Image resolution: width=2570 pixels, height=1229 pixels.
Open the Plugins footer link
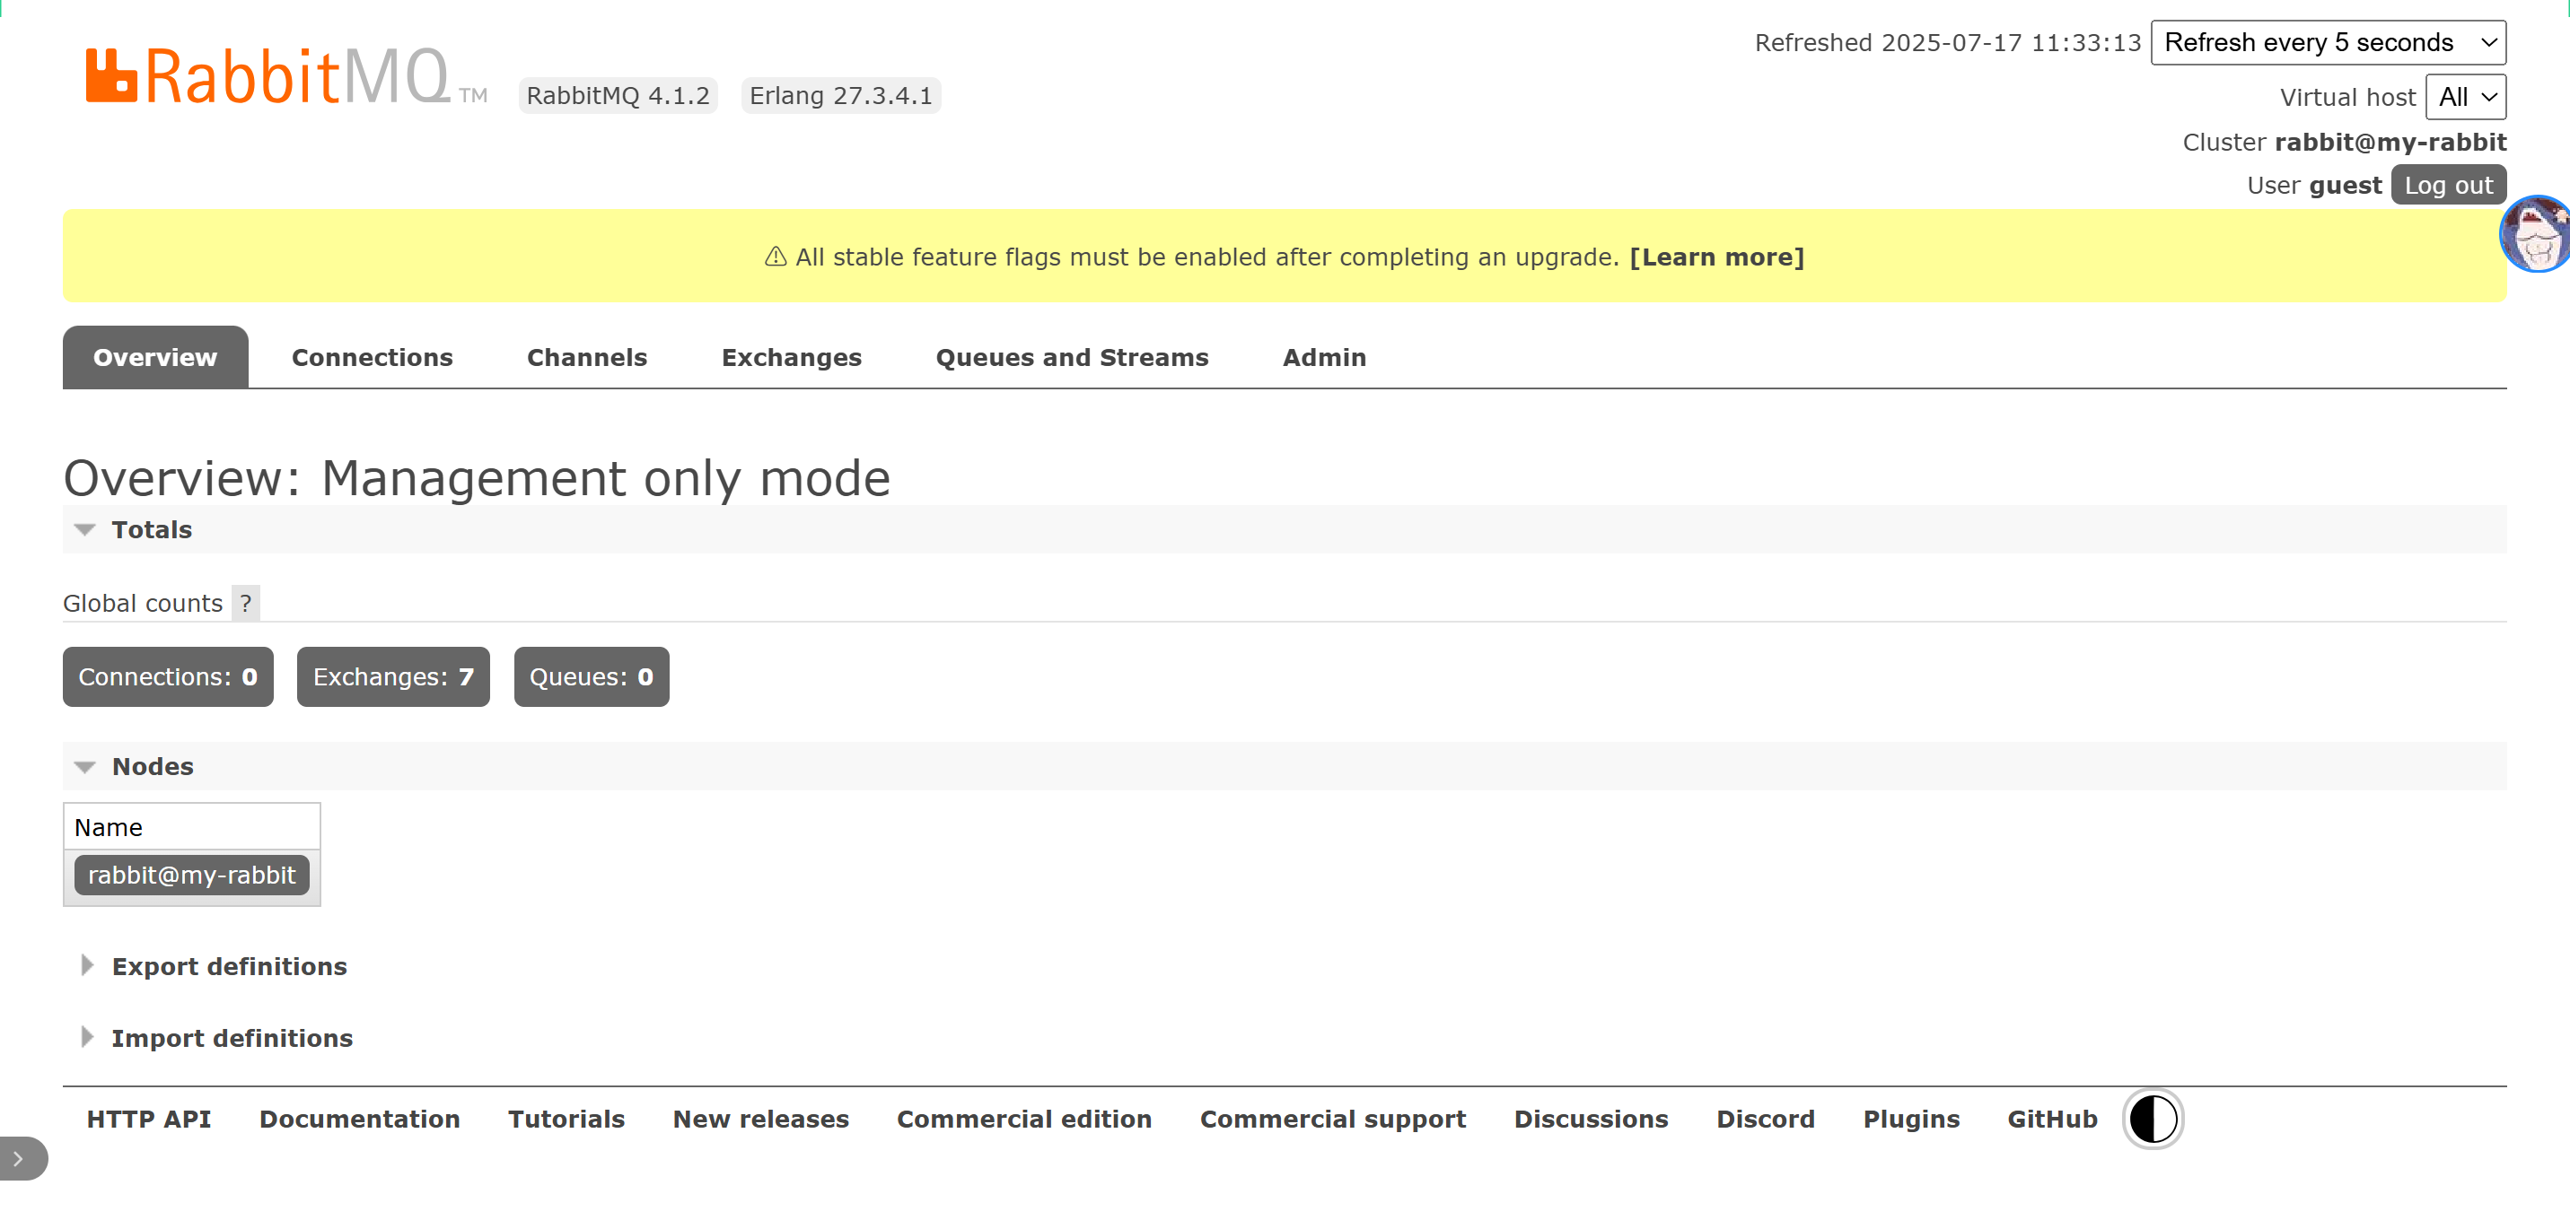pyautogui.click(x=1910, y=1120)
